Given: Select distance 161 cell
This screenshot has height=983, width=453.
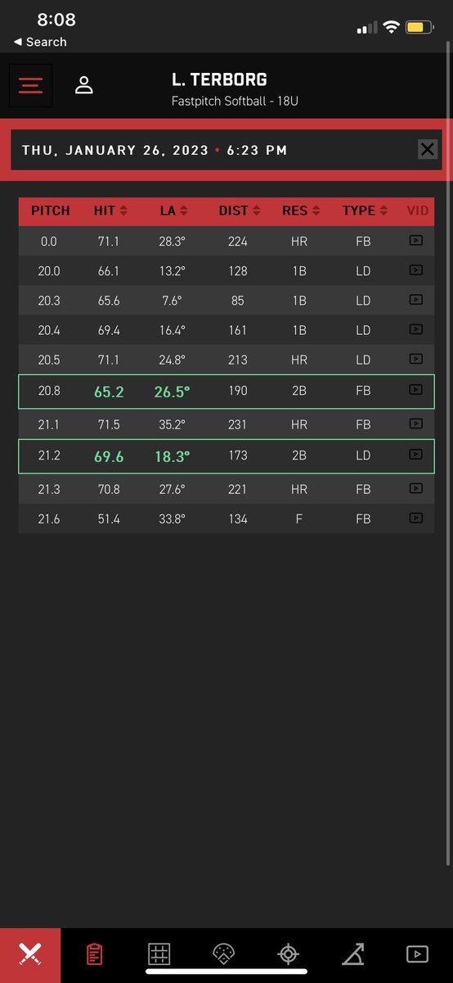Looking at the screenshot, I should [237, 330].
